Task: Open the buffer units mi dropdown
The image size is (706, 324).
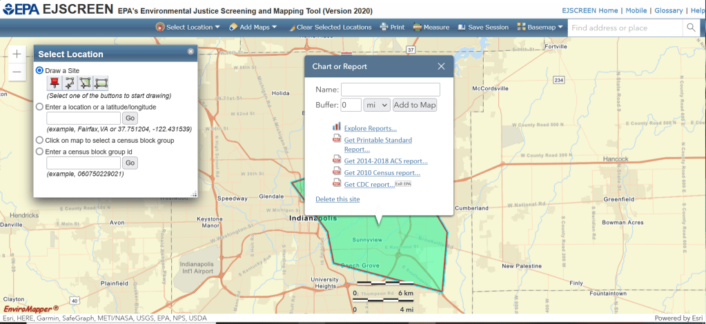Action: [377, 105]
